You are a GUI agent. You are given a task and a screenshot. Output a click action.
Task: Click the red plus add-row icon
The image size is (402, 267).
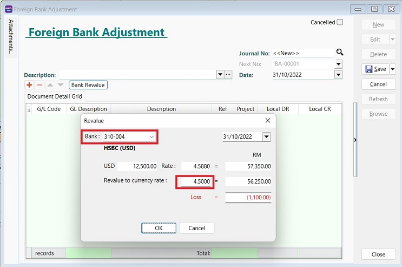click(29, 85)
